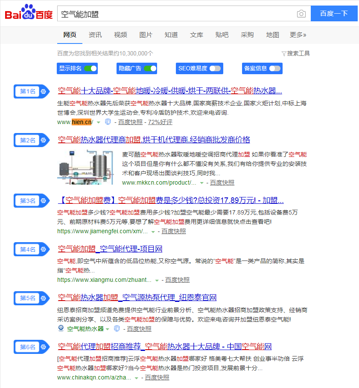This screenshot has height=388, width=359.
Task: Click the www.hien.cn/ URL
Action: 75,122
